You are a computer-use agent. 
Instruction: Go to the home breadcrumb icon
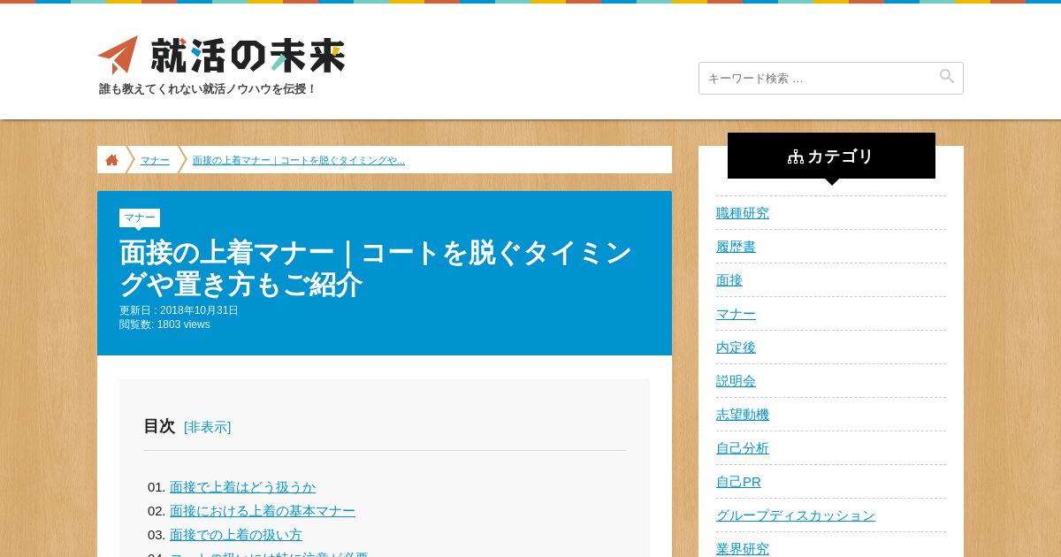(111, 160)
